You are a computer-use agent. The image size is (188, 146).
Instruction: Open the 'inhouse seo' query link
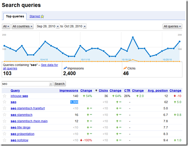click(19, 96)
